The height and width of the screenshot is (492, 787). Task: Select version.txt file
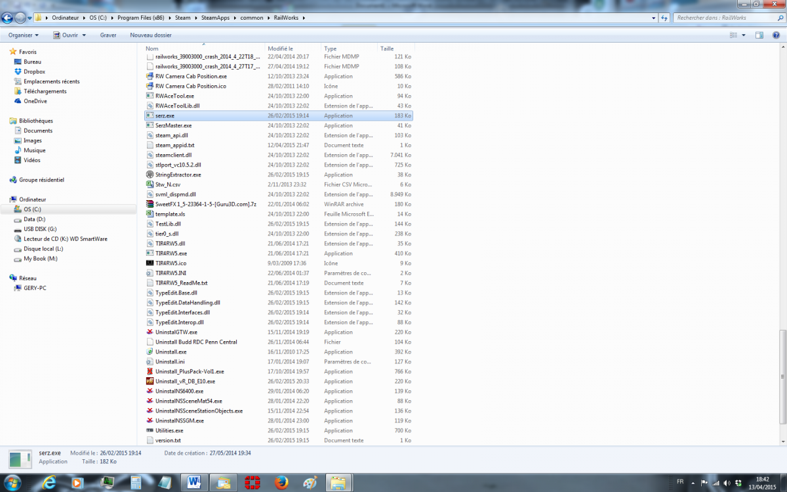[x=168, y=440]
